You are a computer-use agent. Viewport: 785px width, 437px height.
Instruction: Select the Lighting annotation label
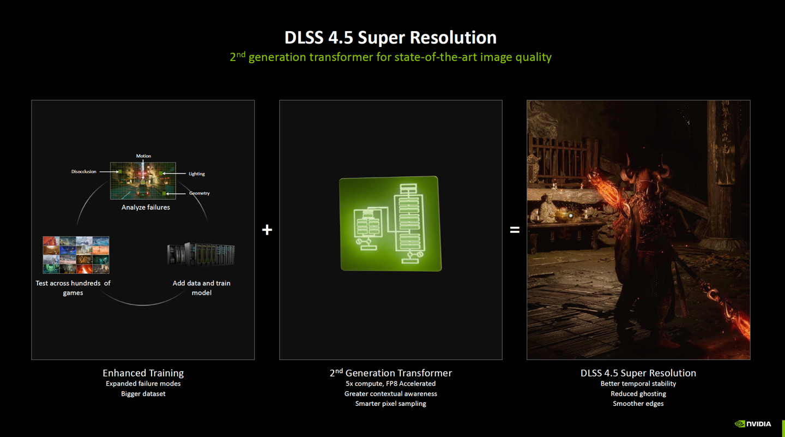(x=197, y=173)
